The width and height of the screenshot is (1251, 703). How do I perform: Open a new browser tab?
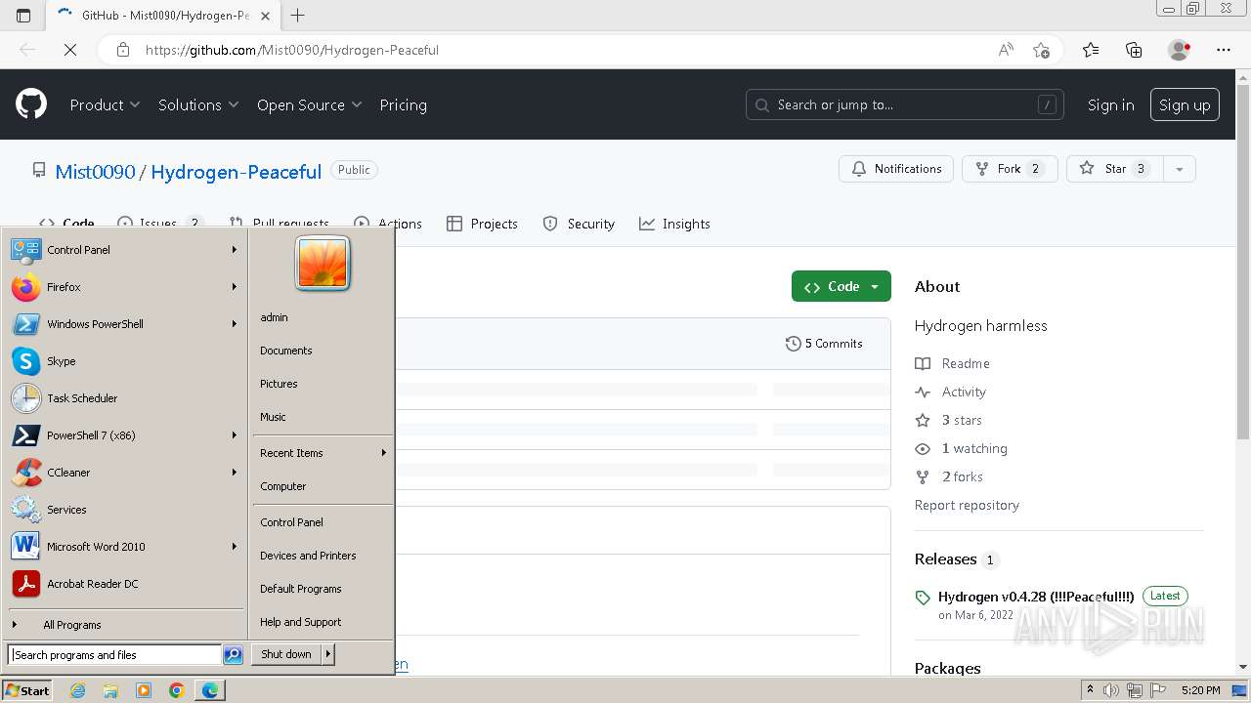click(x=298, y=15)
